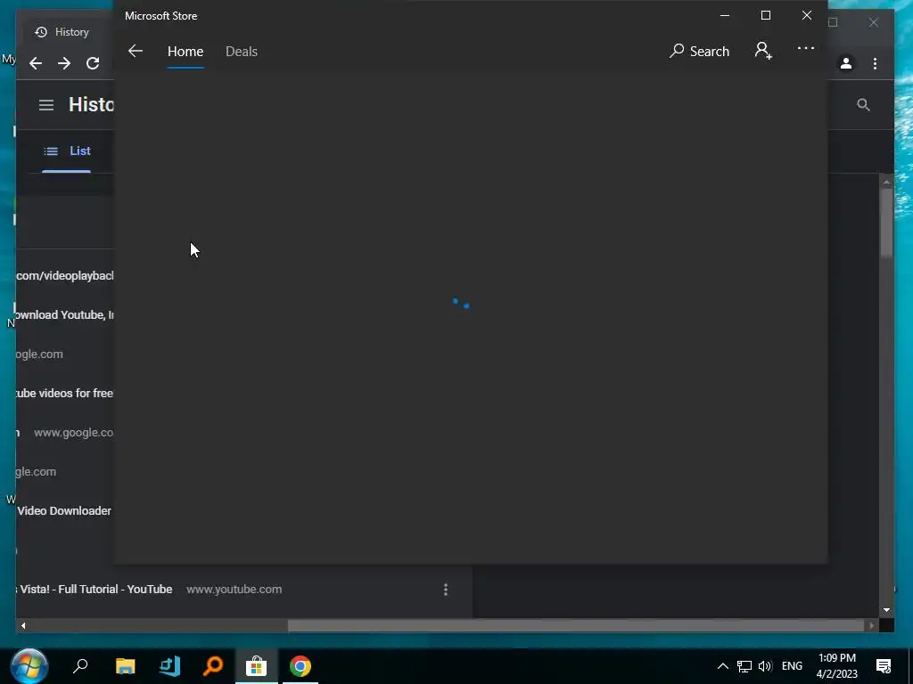This screenshot has width=913, height=684.
Task: Show hidden system tray icons
Action: point(722,666)
